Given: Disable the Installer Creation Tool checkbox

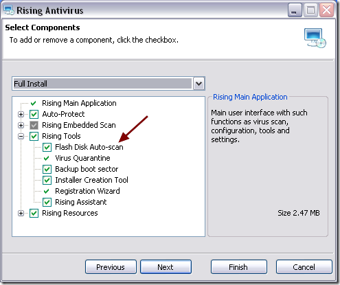Looking at the screenshot, I should pos(47,180).
